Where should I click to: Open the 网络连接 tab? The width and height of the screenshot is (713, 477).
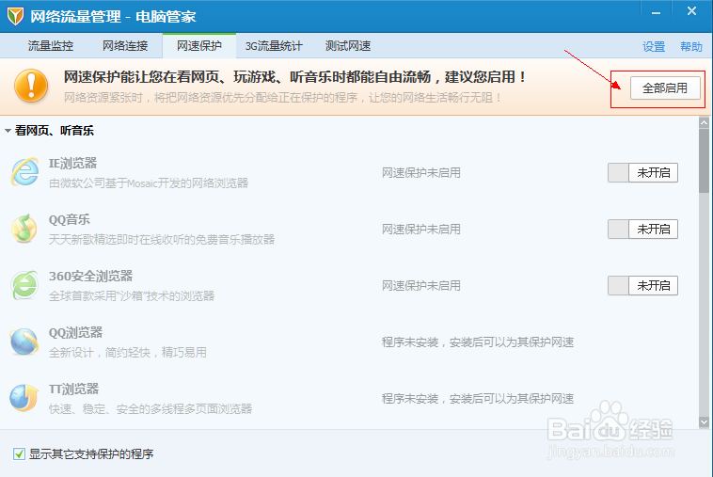coord(125,46)
